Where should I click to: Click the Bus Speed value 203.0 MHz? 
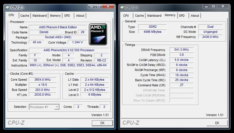pos(42,90)
